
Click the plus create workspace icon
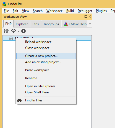[23, 31]
